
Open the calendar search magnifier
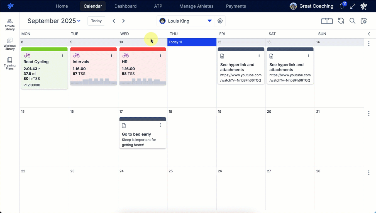(352, 21)
